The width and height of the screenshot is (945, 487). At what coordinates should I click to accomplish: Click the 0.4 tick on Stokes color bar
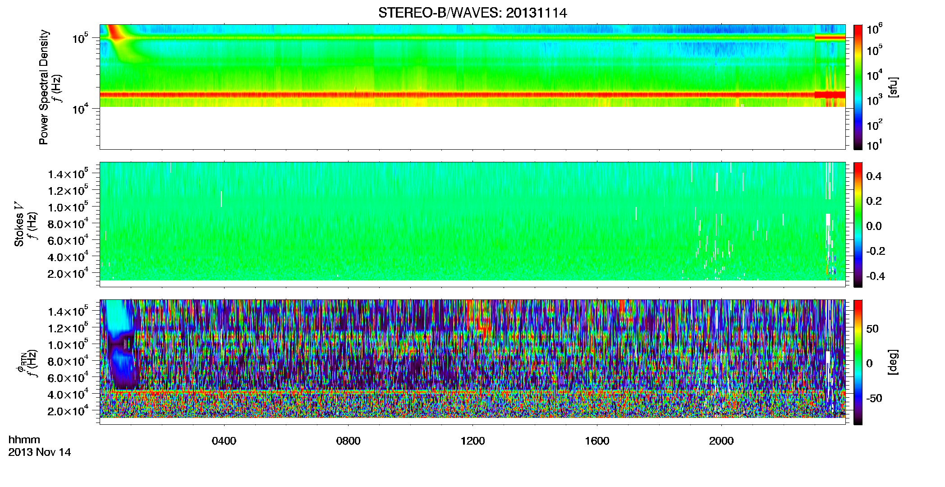(874, 176)
